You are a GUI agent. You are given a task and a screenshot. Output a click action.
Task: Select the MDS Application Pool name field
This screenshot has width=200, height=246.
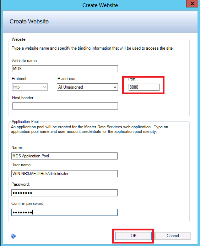coord(64,156)
